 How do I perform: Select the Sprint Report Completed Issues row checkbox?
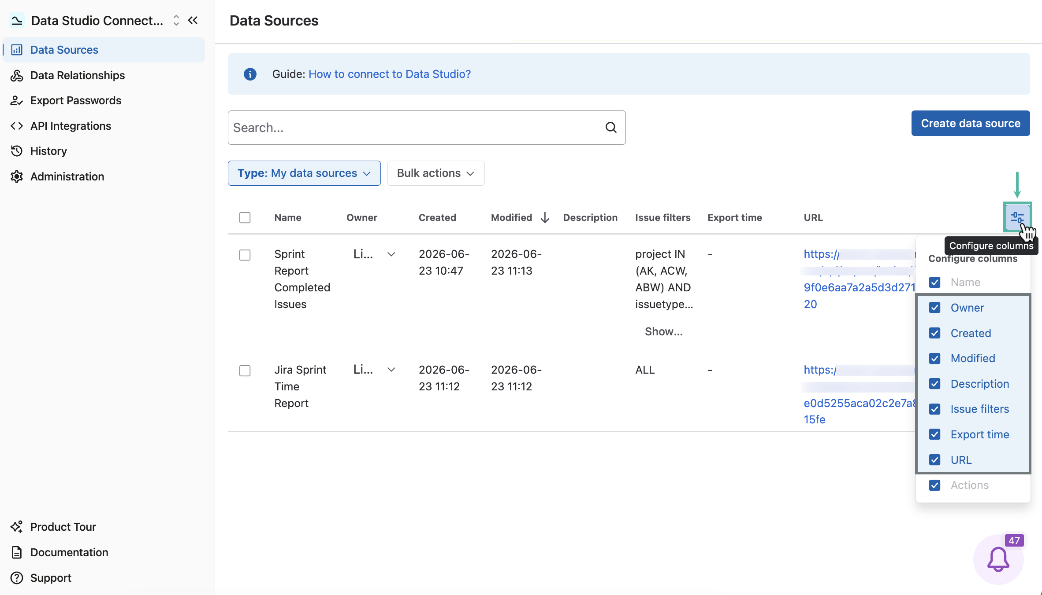click(245, 255)
